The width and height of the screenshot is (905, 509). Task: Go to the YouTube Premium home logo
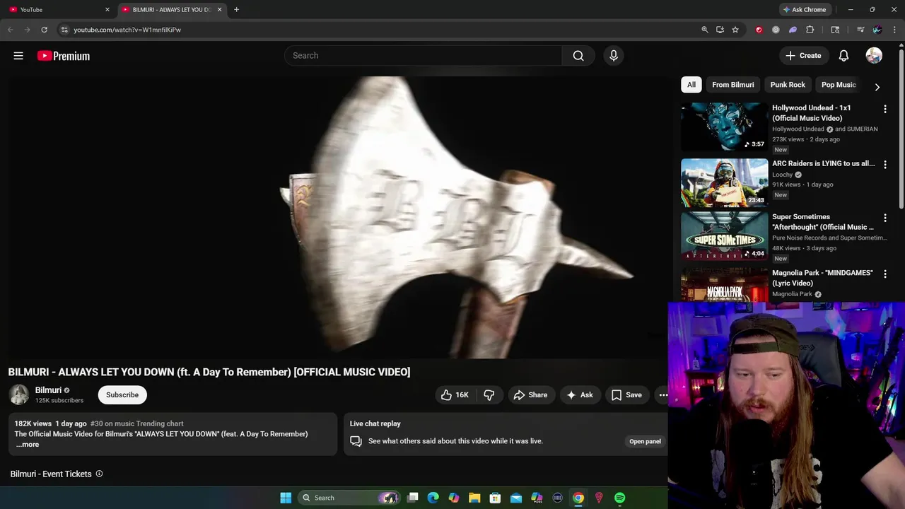tap(64, 56)
